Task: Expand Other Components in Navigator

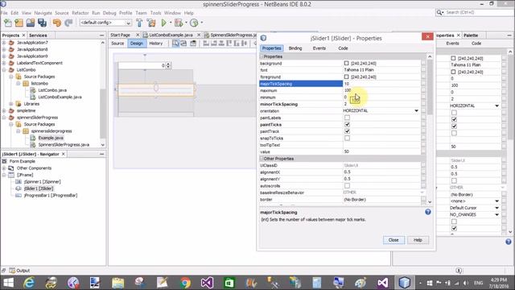Action: (x=4, y=168)
